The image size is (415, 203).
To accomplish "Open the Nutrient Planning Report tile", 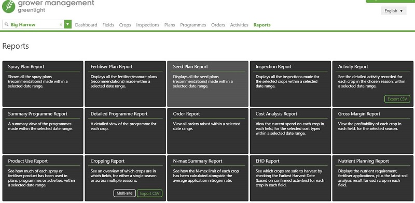I will tap(373, 178).
